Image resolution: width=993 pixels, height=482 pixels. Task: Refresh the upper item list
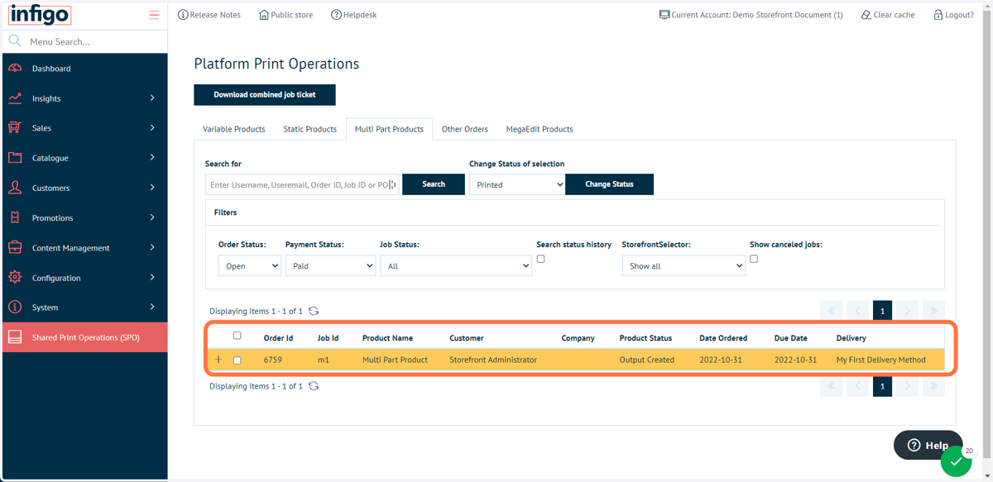point(314,311)
